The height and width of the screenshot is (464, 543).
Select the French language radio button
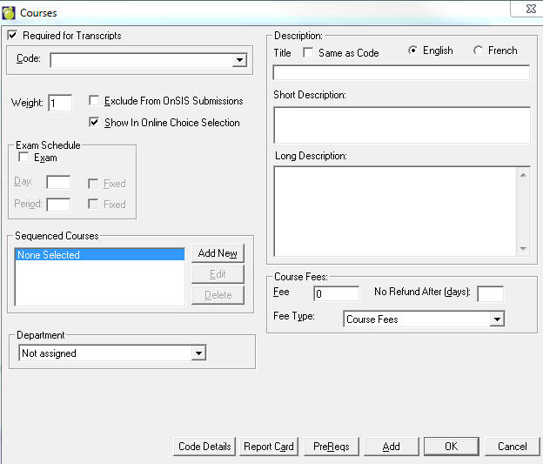pos(479,50)
